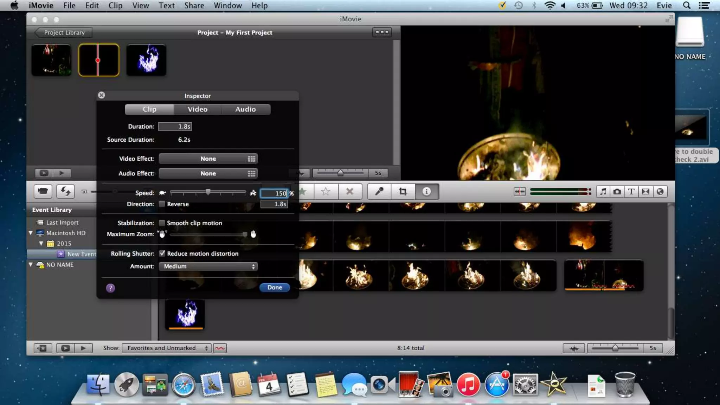Open the Window menu
The image size is (720, 405).
tap(228, 6)
